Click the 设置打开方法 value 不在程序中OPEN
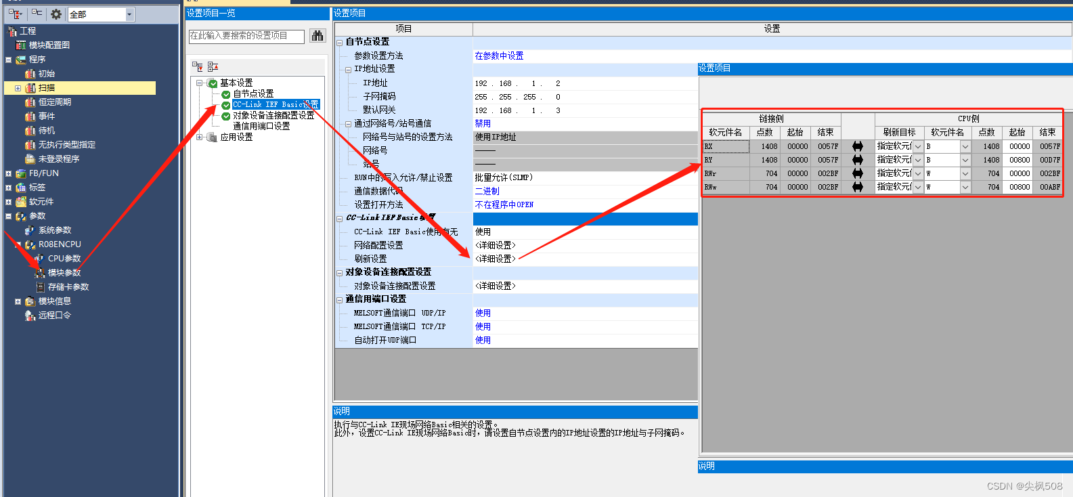Viewport: 1073px width, 497px height. click(x=504, y=205)
